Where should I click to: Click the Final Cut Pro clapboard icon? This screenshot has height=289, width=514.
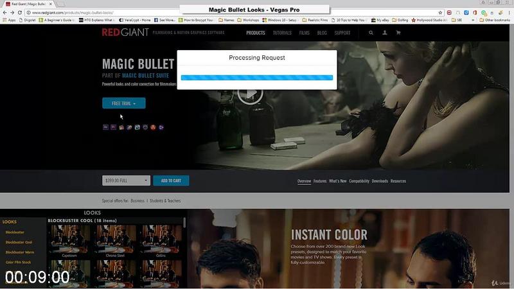(x=121, y=127)
